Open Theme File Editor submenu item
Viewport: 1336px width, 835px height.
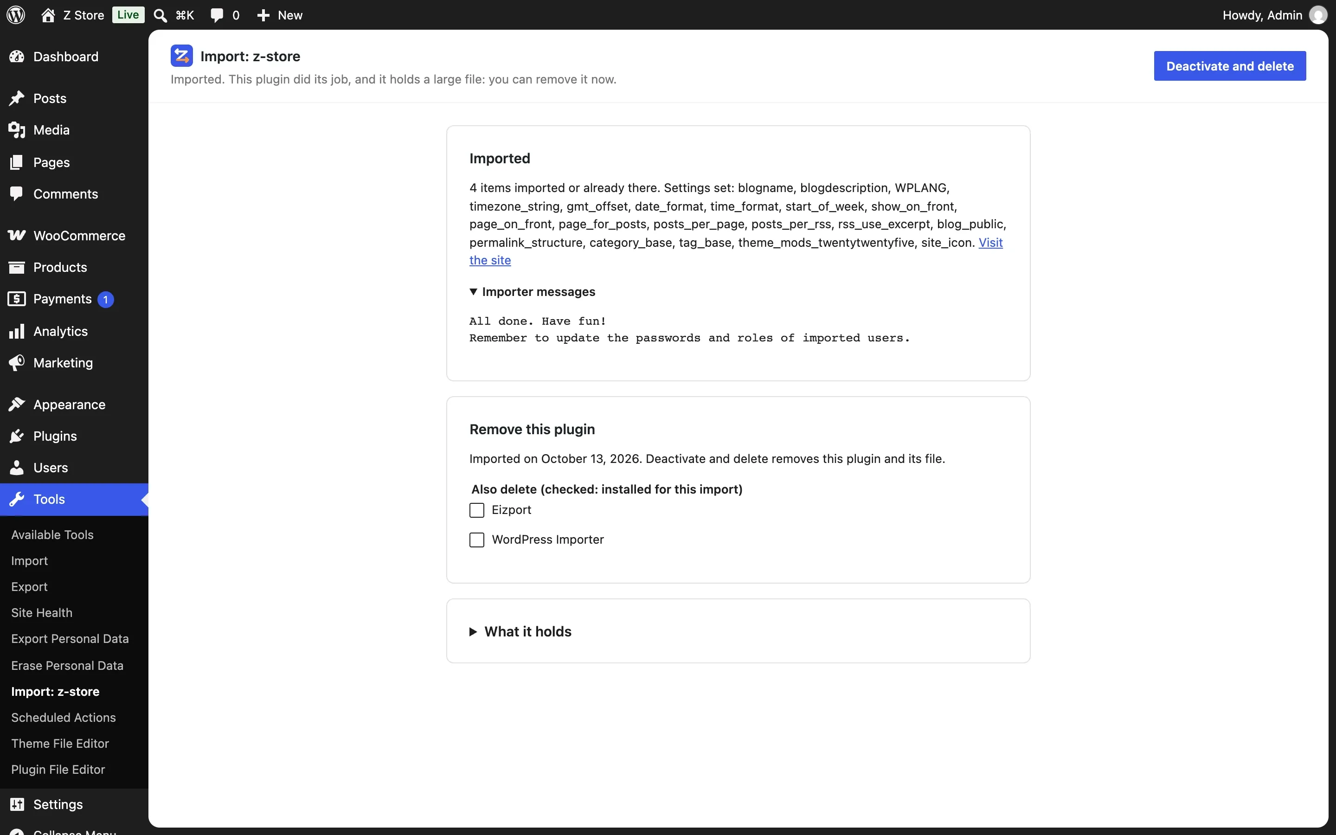coord(60,743)
